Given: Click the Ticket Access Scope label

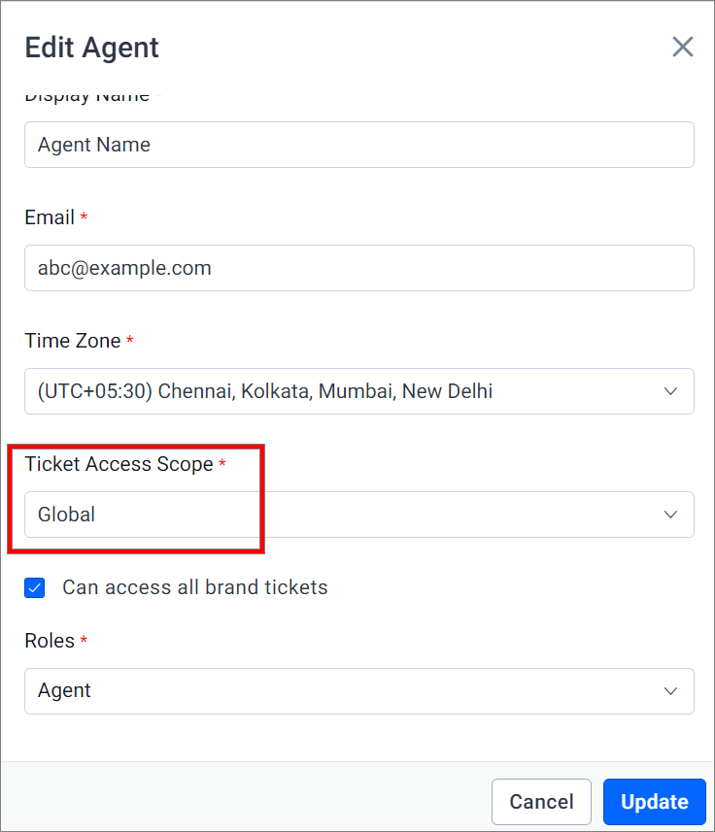Looking at the screenshot, I should click(119, 464).
